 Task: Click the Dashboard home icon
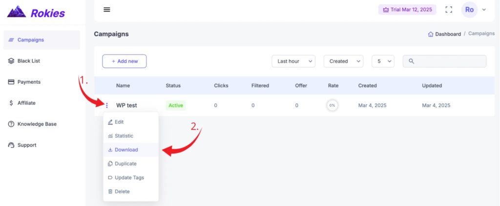pos(431,34)
